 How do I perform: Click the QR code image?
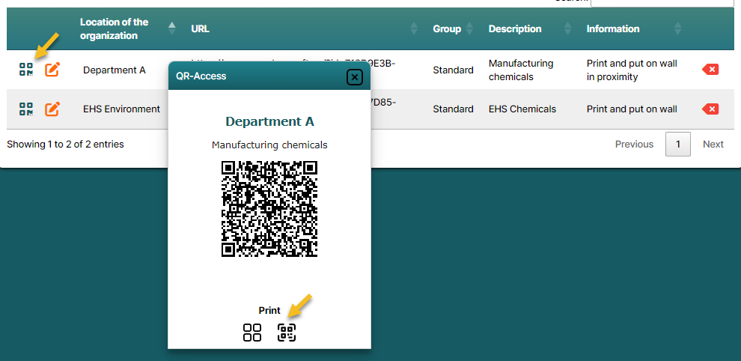click(x=269, y=209)
